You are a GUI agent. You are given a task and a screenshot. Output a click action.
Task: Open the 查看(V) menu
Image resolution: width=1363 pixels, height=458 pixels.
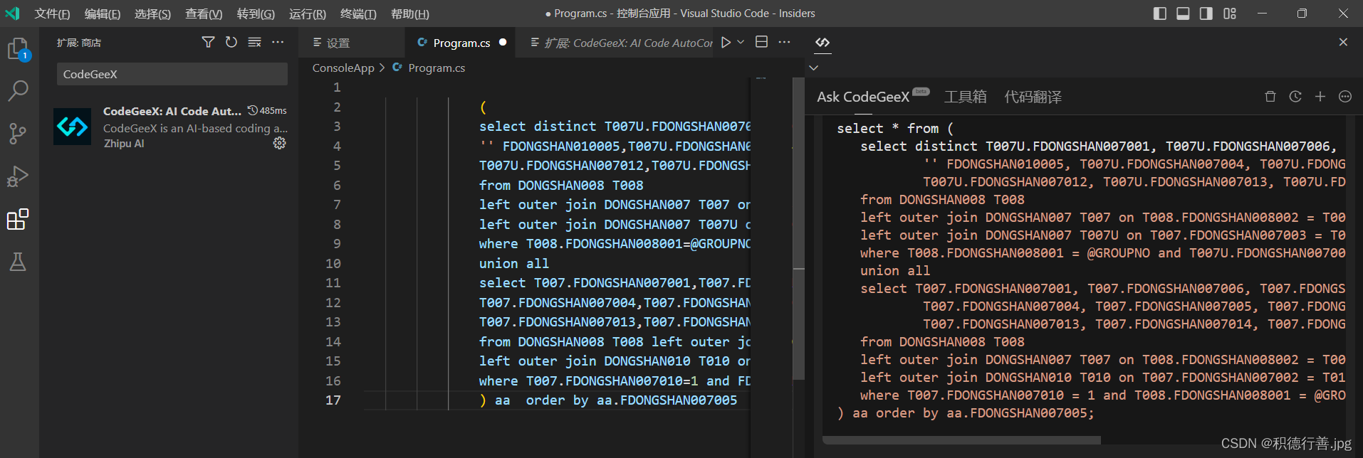[204, 14]
